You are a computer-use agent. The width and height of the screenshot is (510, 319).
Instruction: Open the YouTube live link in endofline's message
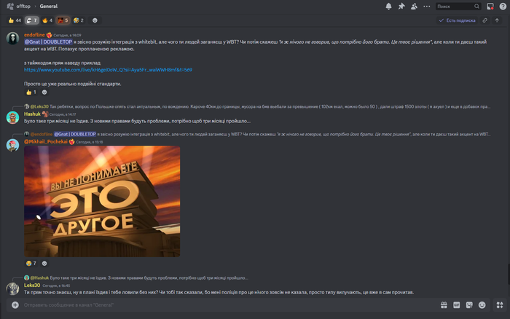tap(108, 70)
